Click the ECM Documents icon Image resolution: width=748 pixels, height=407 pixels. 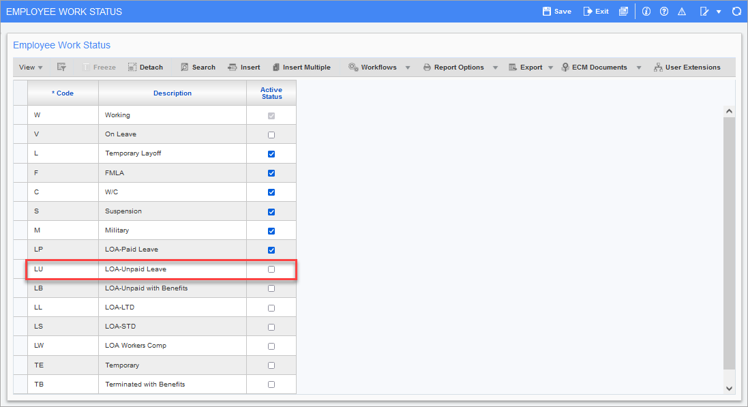coord(565,67)
